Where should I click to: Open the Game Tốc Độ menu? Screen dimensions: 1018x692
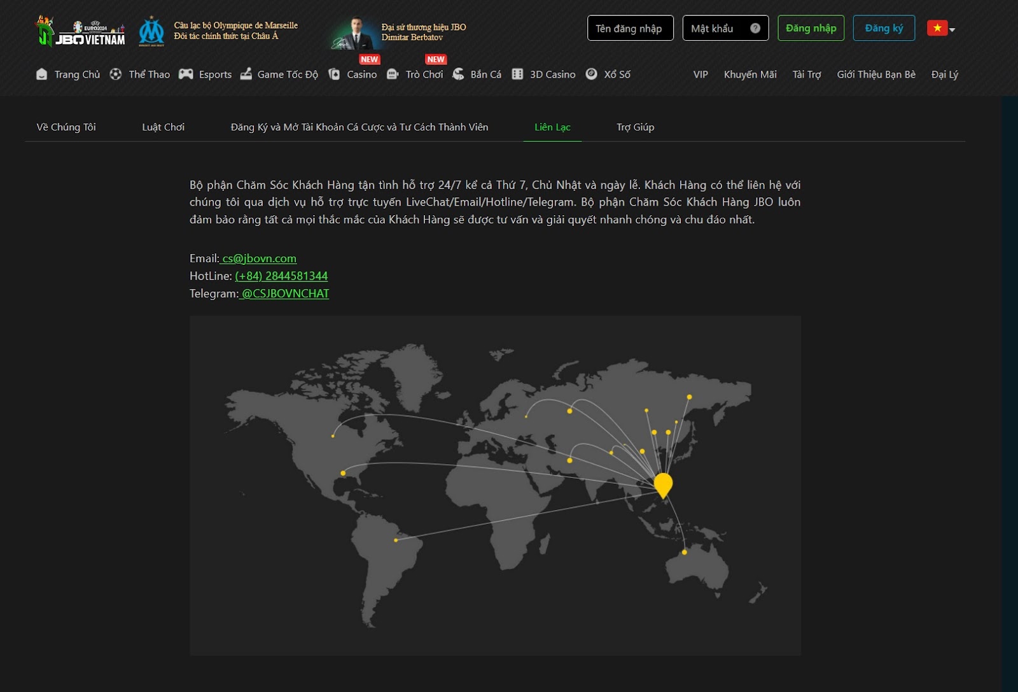pyautogui.click(x=288, y=74)
